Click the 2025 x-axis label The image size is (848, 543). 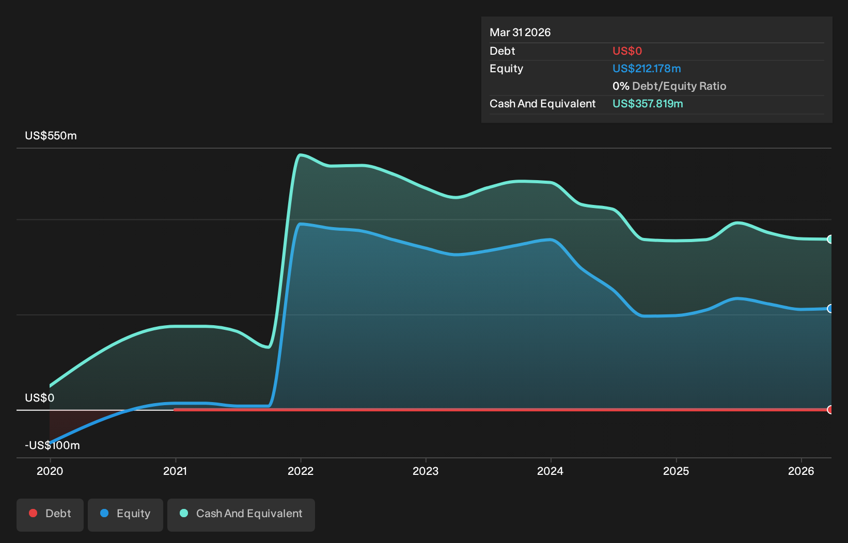[x=676, y=471]
